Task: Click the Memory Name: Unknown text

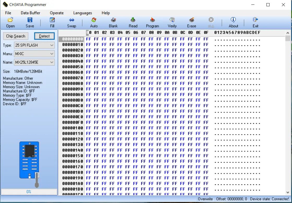Action: click(x=22, y=83)
